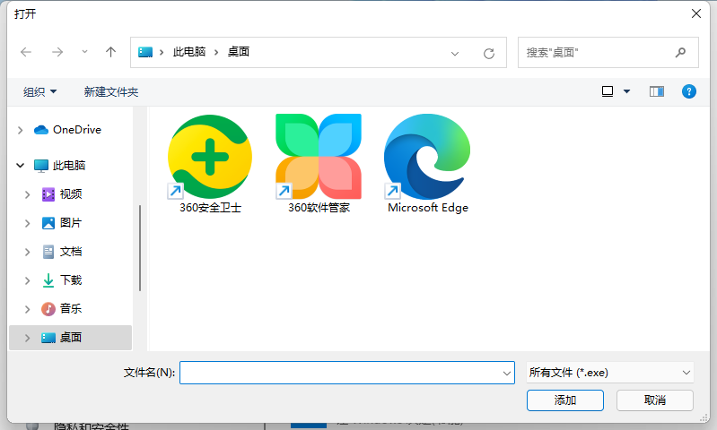
Task: Go back using the left arrow
Action: point(26,52)
